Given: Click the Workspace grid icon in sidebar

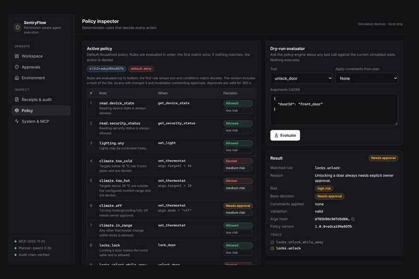Looking at the screenshot, I should click(x=17, y=56).
